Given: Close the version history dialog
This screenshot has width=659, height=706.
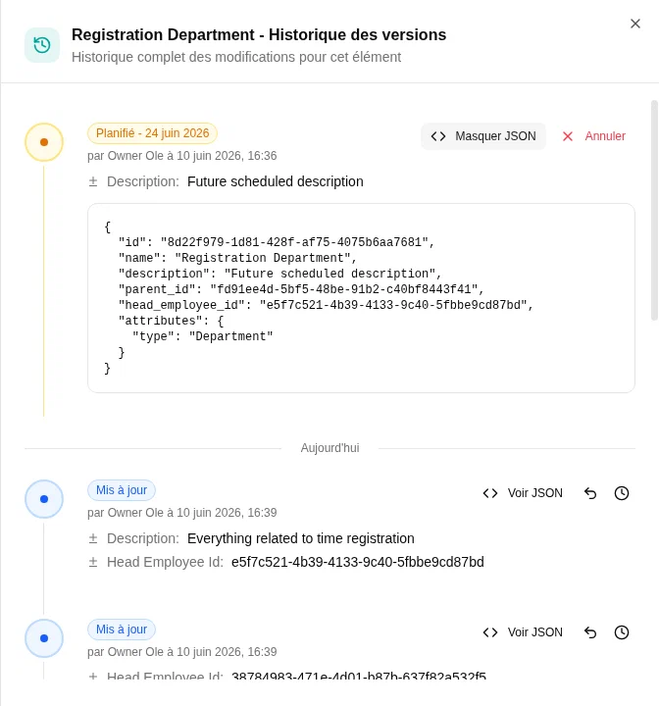Looking at the screenshot, I should point(635,24).
